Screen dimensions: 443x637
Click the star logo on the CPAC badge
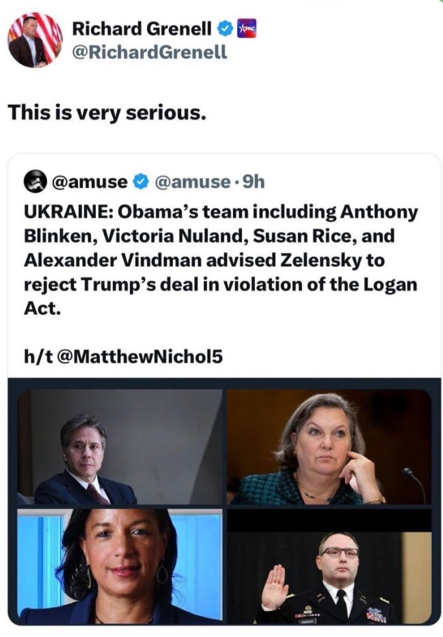[x=242, y=27]
